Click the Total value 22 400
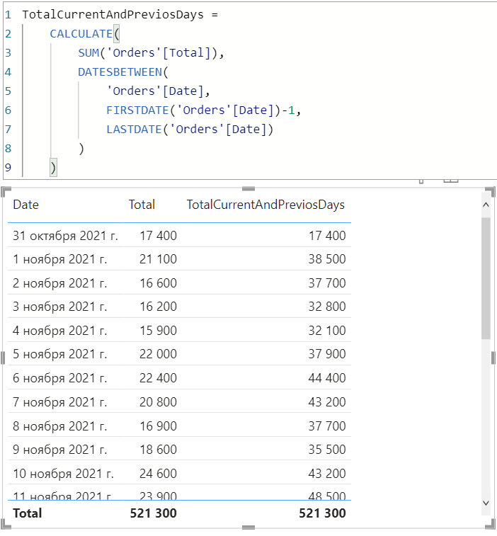Screen dimensions: 497x536 click(158, 378)
